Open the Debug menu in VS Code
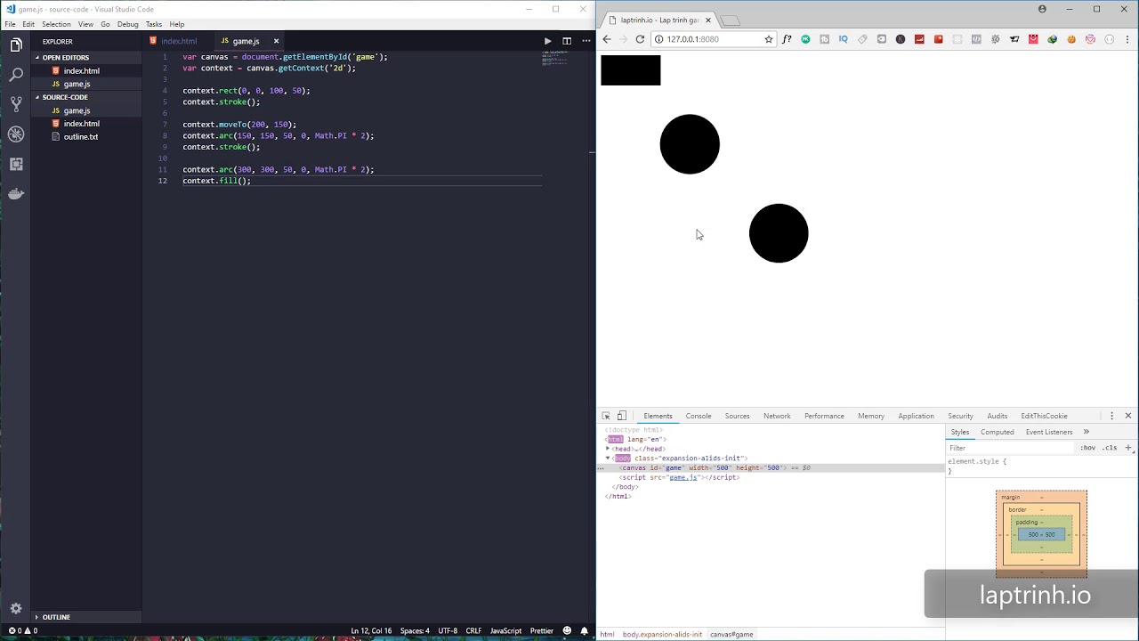 coord(127,24)
